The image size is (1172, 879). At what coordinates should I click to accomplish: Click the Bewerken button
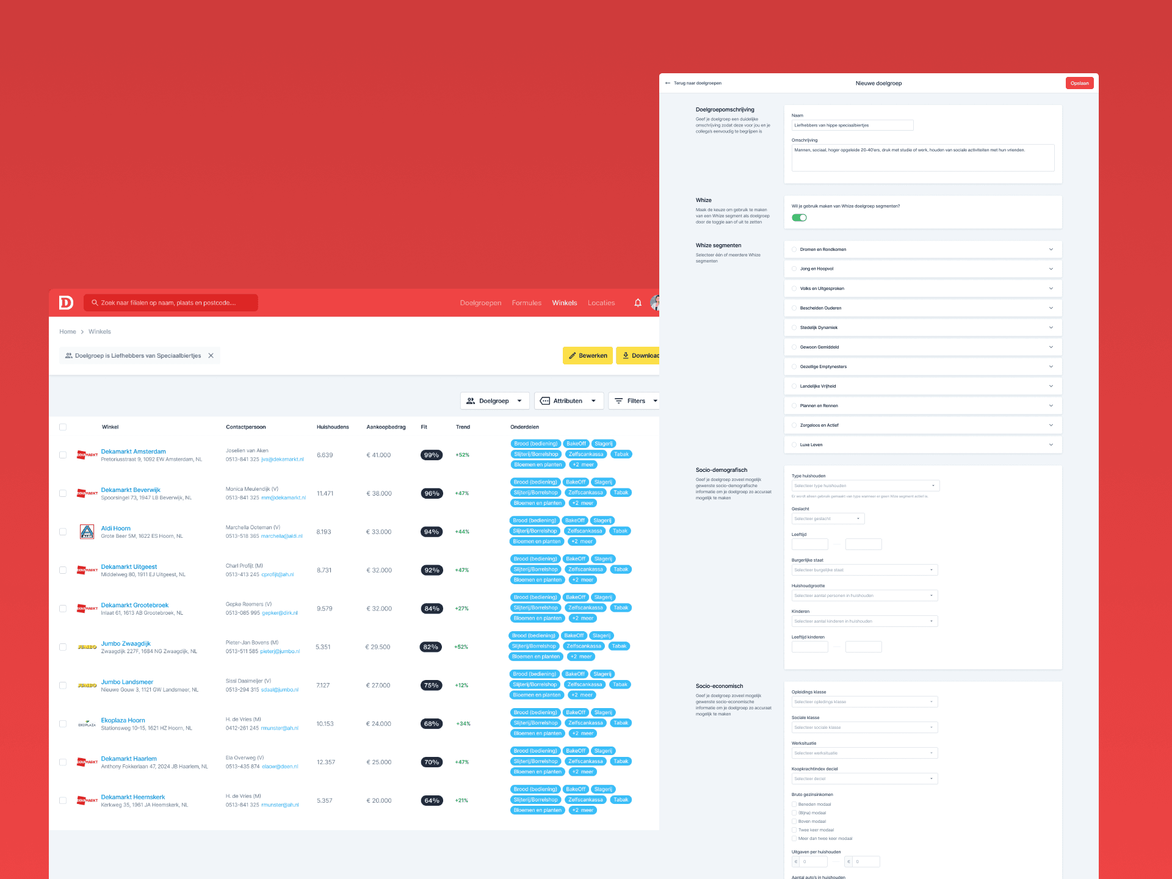[587, 356]
